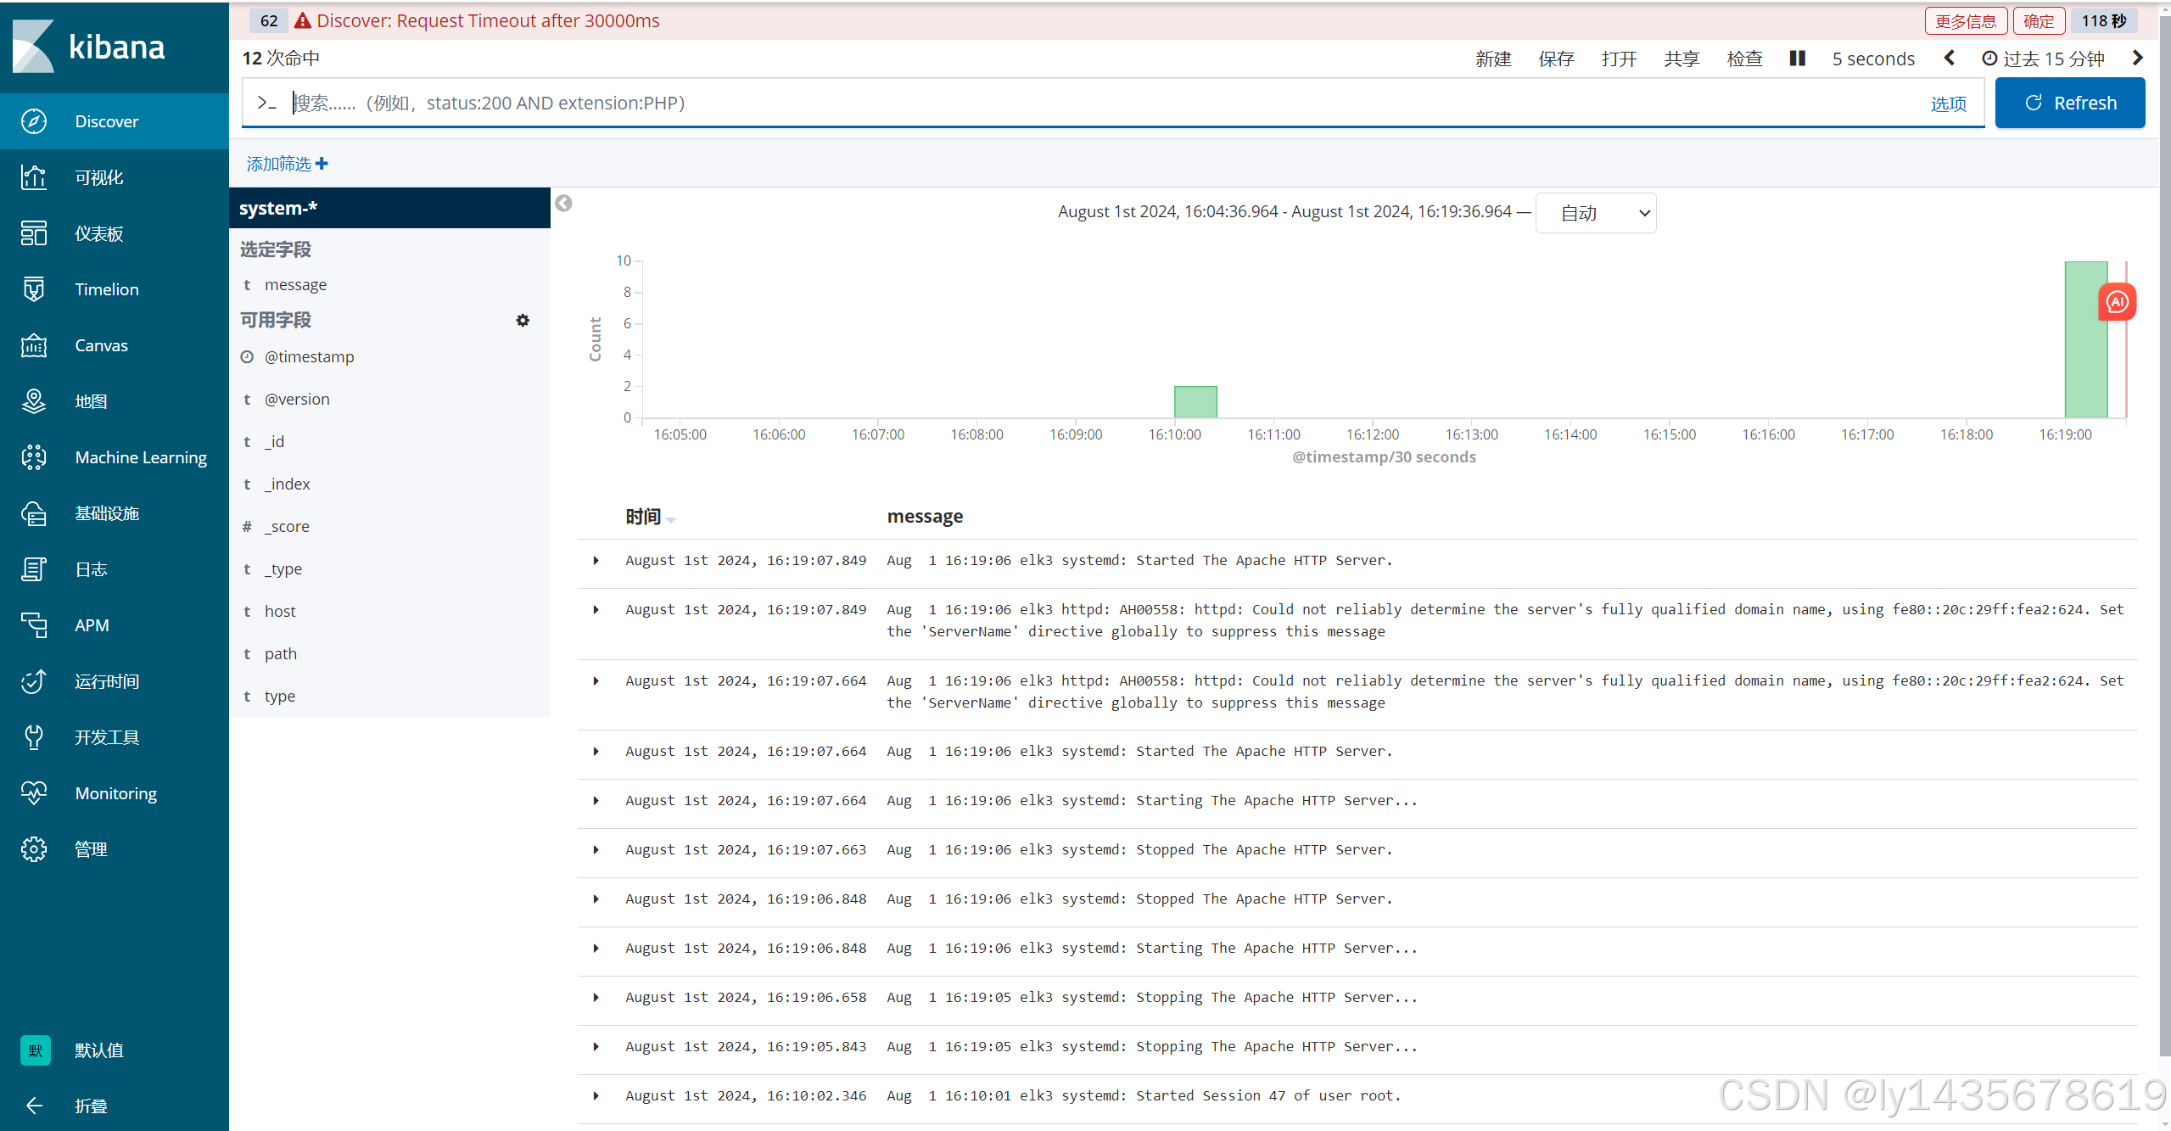The image size is (2171, 1131).
Task: Expand the 16:19:07.664 httpd AH00558 row
Action: [x=596, y=680]
